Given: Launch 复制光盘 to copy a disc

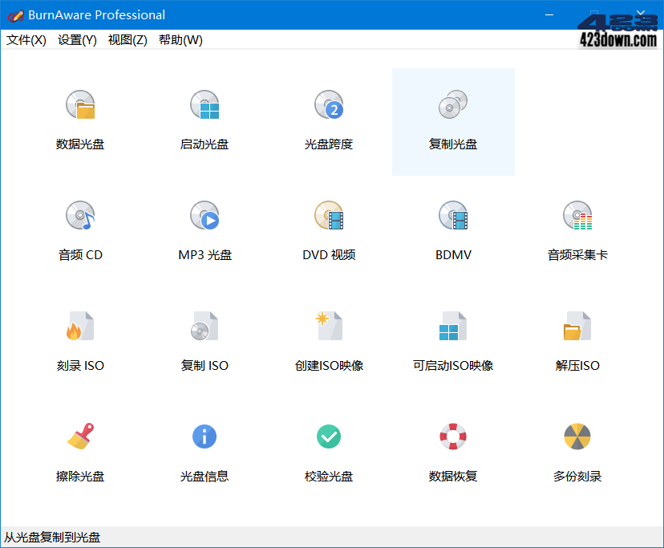Looking at the screenshot, I should point(452,120).
